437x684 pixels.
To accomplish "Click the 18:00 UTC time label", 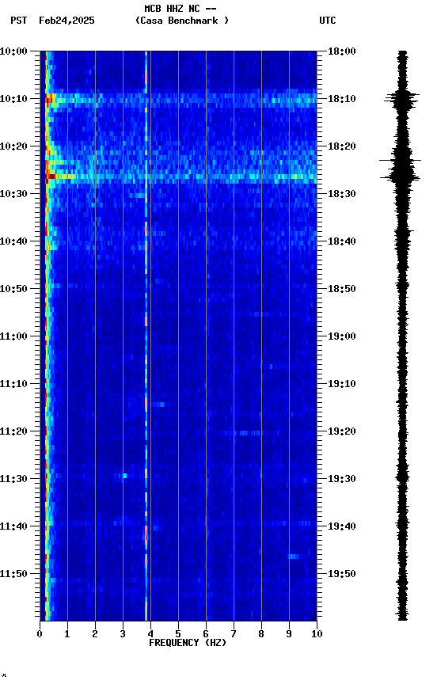I will click(x=342, y=51).
